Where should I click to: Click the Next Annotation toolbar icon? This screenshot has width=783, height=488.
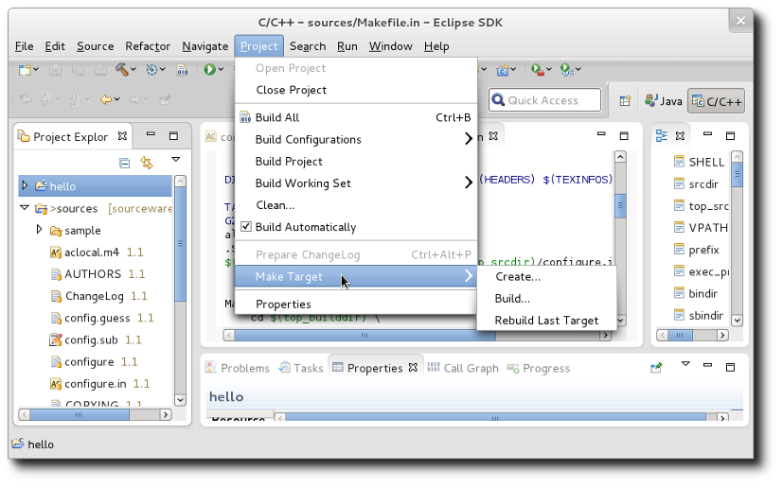75,100
